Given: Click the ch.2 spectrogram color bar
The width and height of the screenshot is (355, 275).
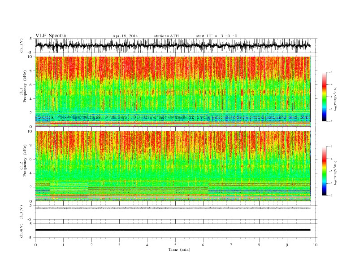Looking at the screenshot, I should coord(324,171).
